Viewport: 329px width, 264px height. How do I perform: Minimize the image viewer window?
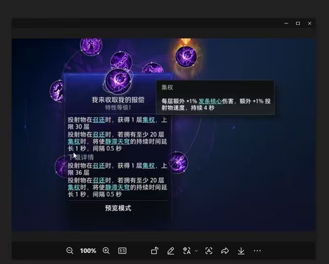(286, 23)
